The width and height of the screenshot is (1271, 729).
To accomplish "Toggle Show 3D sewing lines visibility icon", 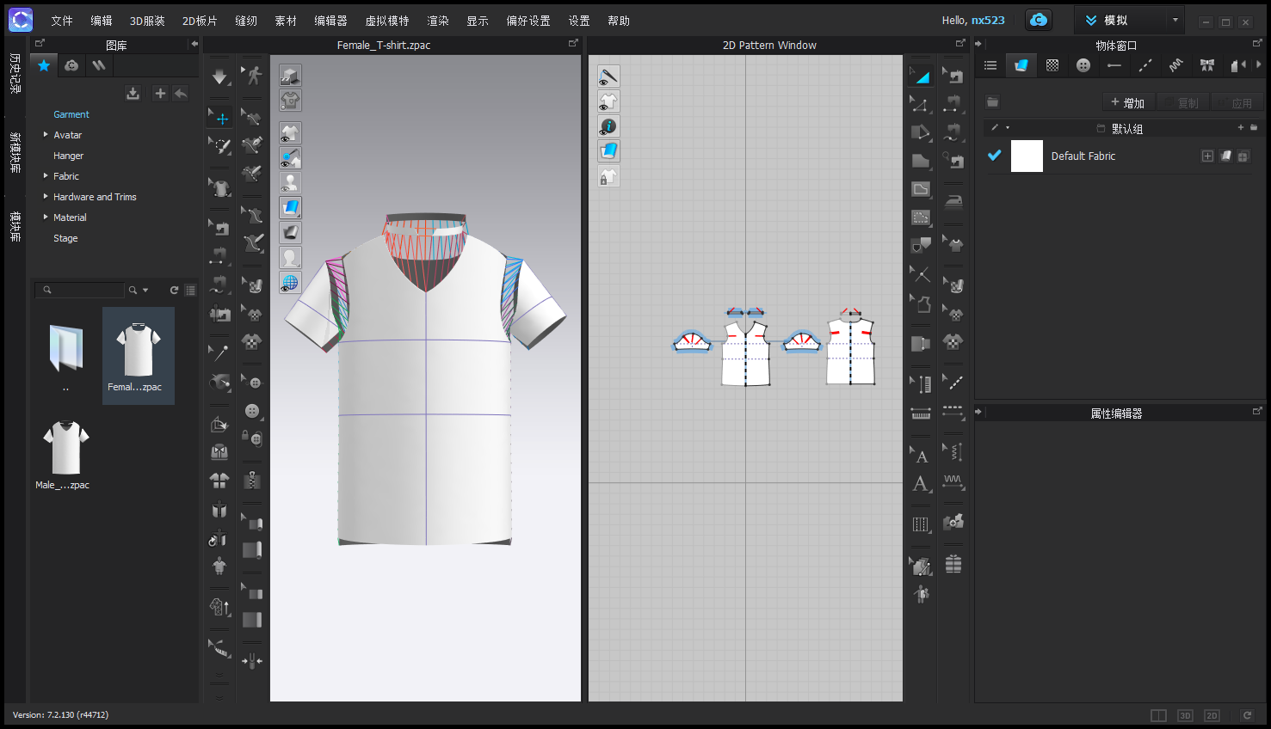I will 290,157.
